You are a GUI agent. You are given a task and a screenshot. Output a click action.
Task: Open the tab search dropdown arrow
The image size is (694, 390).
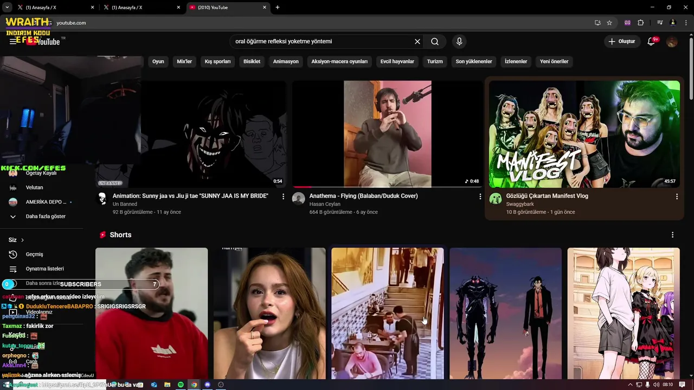pyautogui.click(x=7, y=8)
